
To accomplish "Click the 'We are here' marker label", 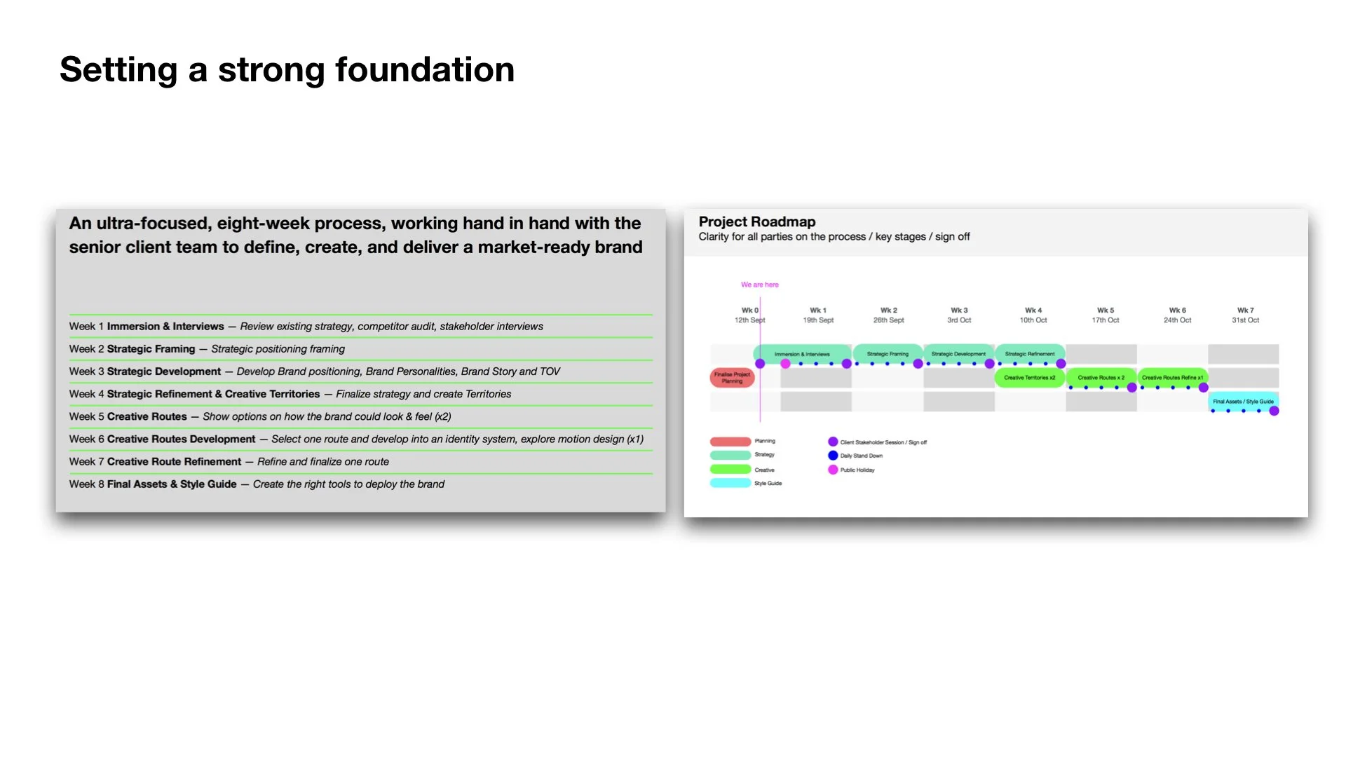I will pyautogui.click(x=759, y=285).
